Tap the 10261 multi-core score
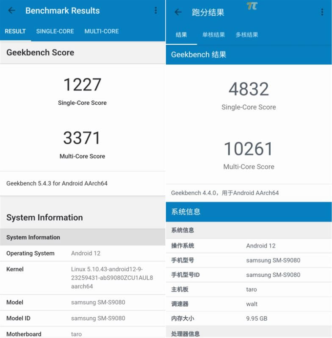The width and height of the screenshot is (332, 338). (249, 149)
